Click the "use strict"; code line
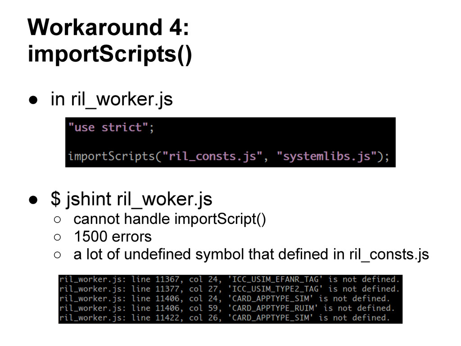The image size is (461, 346). pyautogui.click(x=111, y=127)
